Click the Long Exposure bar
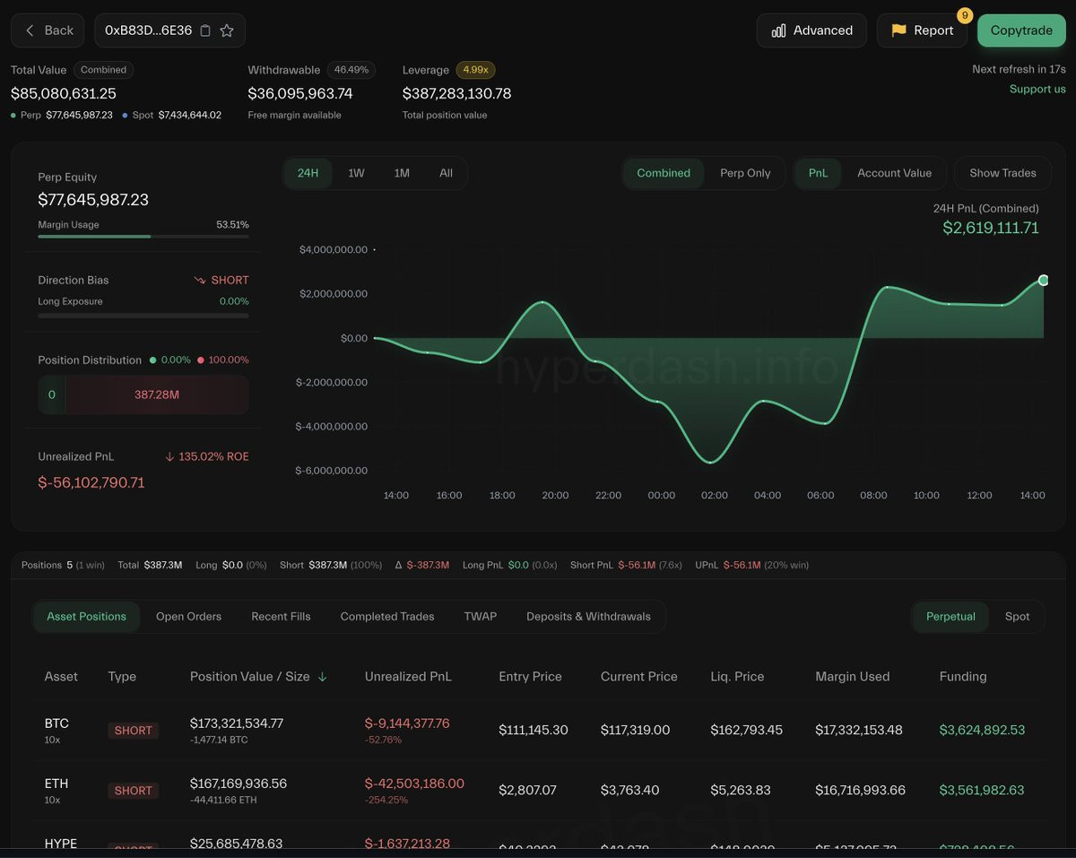 coord(143,316)
